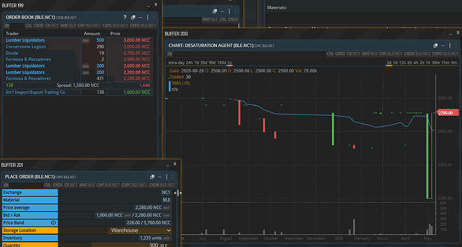462x247 pixels.
Task: Toggle the SMA (10) chart legend
Action: tap(181, 83)
